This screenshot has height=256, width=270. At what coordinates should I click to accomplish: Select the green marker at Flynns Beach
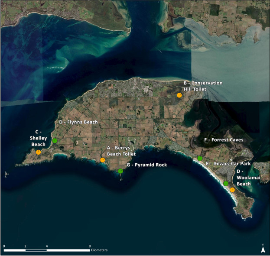[x=55, y=141]
